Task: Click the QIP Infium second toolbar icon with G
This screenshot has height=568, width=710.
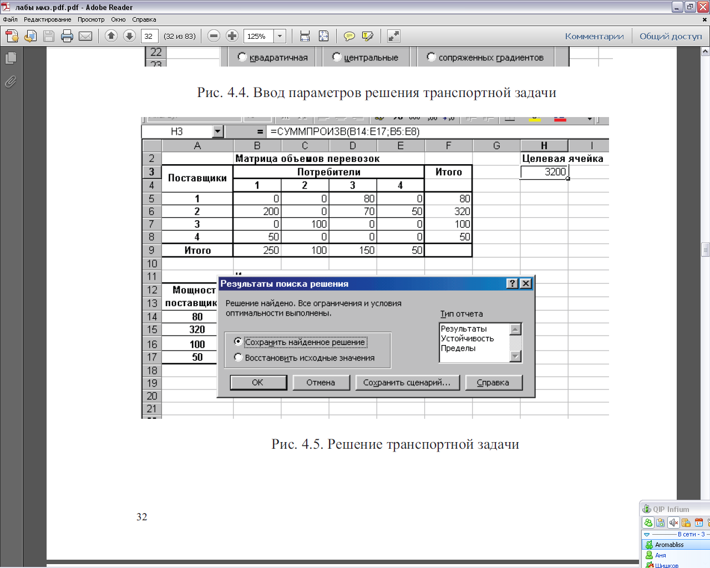Action: (x=661, y=523)
